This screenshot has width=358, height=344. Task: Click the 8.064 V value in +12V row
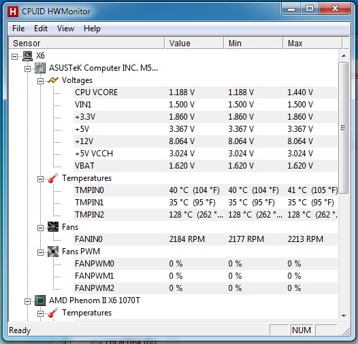tap(182, 141)
